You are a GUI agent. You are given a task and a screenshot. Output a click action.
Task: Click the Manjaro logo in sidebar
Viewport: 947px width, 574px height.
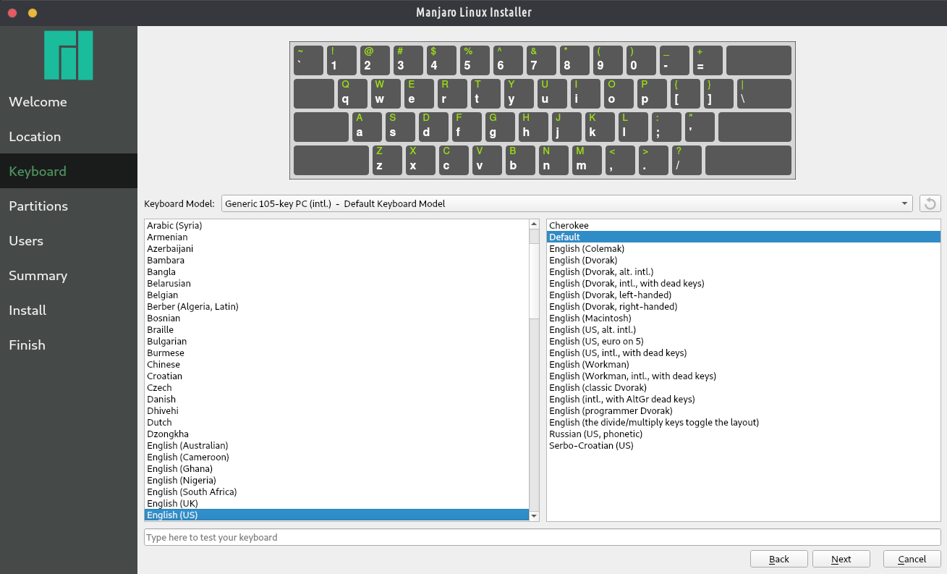[x=68, y=55]
